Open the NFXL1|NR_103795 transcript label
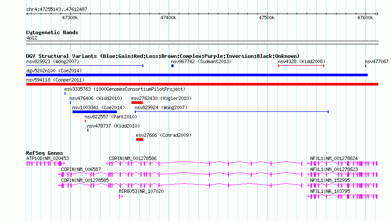Screen dimensions: 391x221 pos(330,191)
